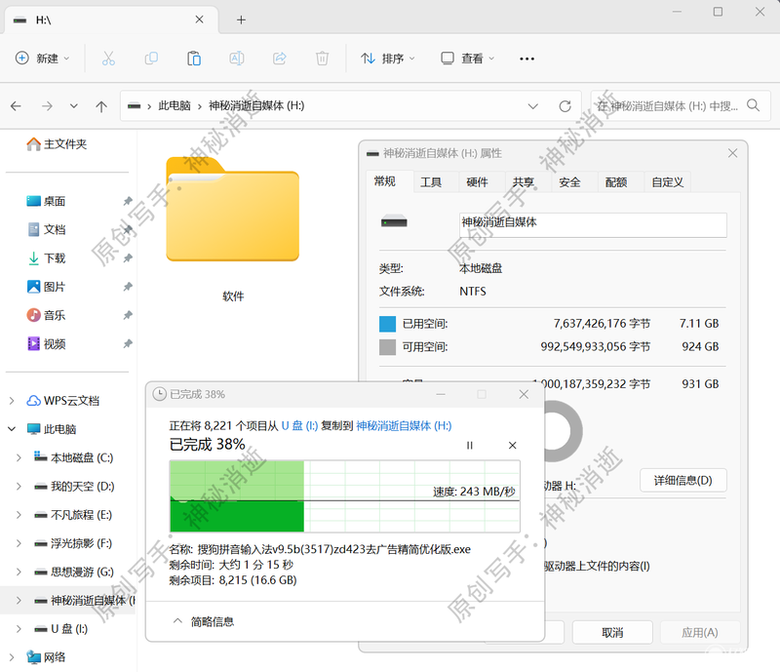Expand 思想漫游 (G:) node

coord(19,572)
